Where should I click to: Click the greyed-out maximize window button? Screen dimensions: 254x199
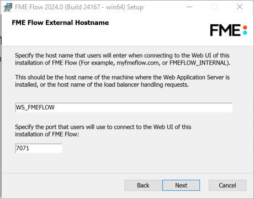[x=214, y=7]
